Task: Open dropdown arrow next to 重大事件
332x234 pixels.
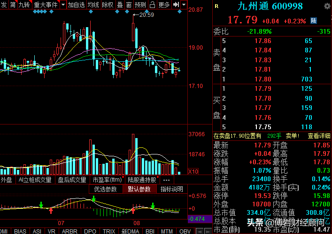Action: [63, 5]
